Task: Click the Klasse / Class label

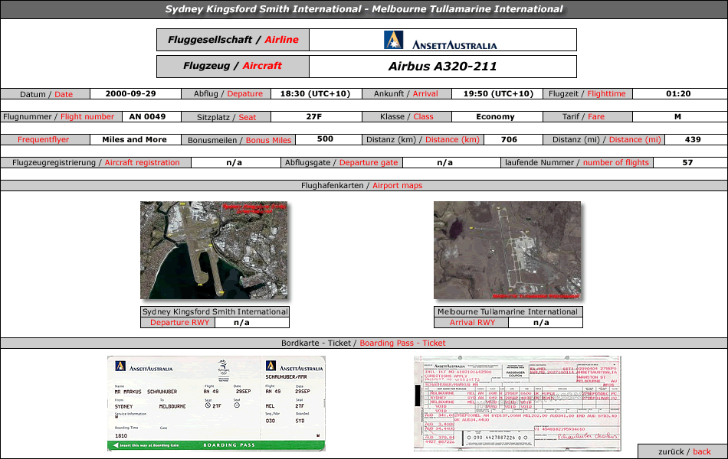Action: point(406,117)
